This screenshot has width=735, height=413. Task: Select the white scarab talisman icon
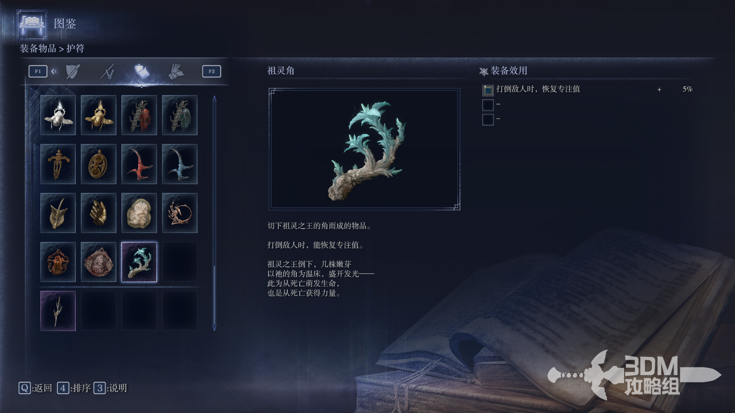click(58, 115)
